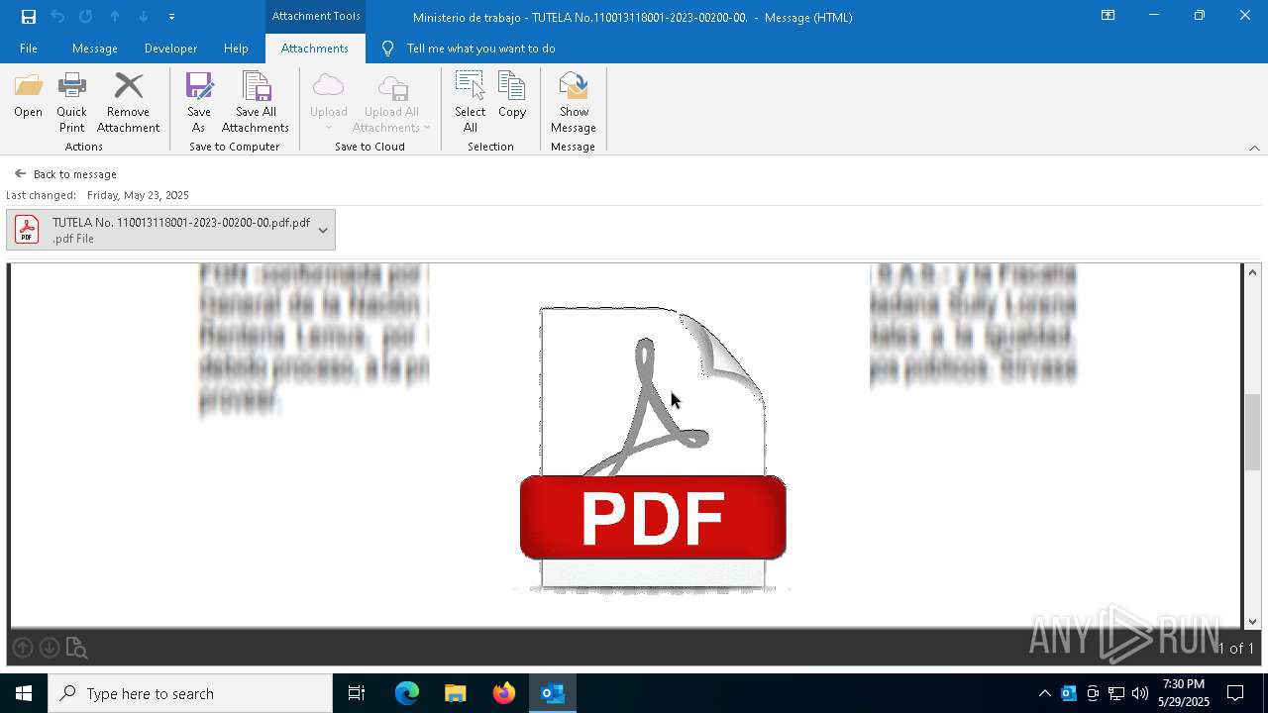Click the Redo icon in the title bar
The image size is (1268, 713).
click(86, 17)
